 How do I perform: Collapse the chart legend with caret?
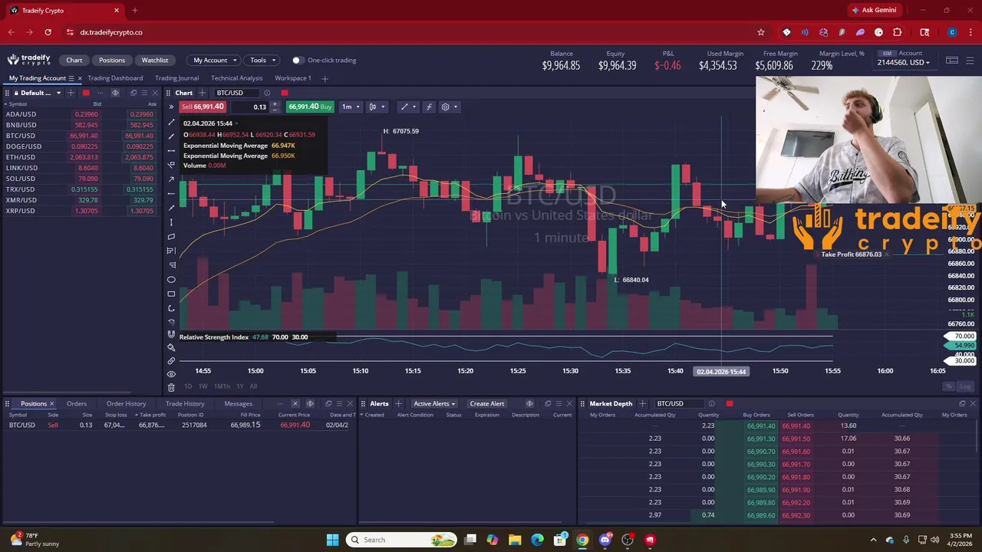click(x=236, y=123)
